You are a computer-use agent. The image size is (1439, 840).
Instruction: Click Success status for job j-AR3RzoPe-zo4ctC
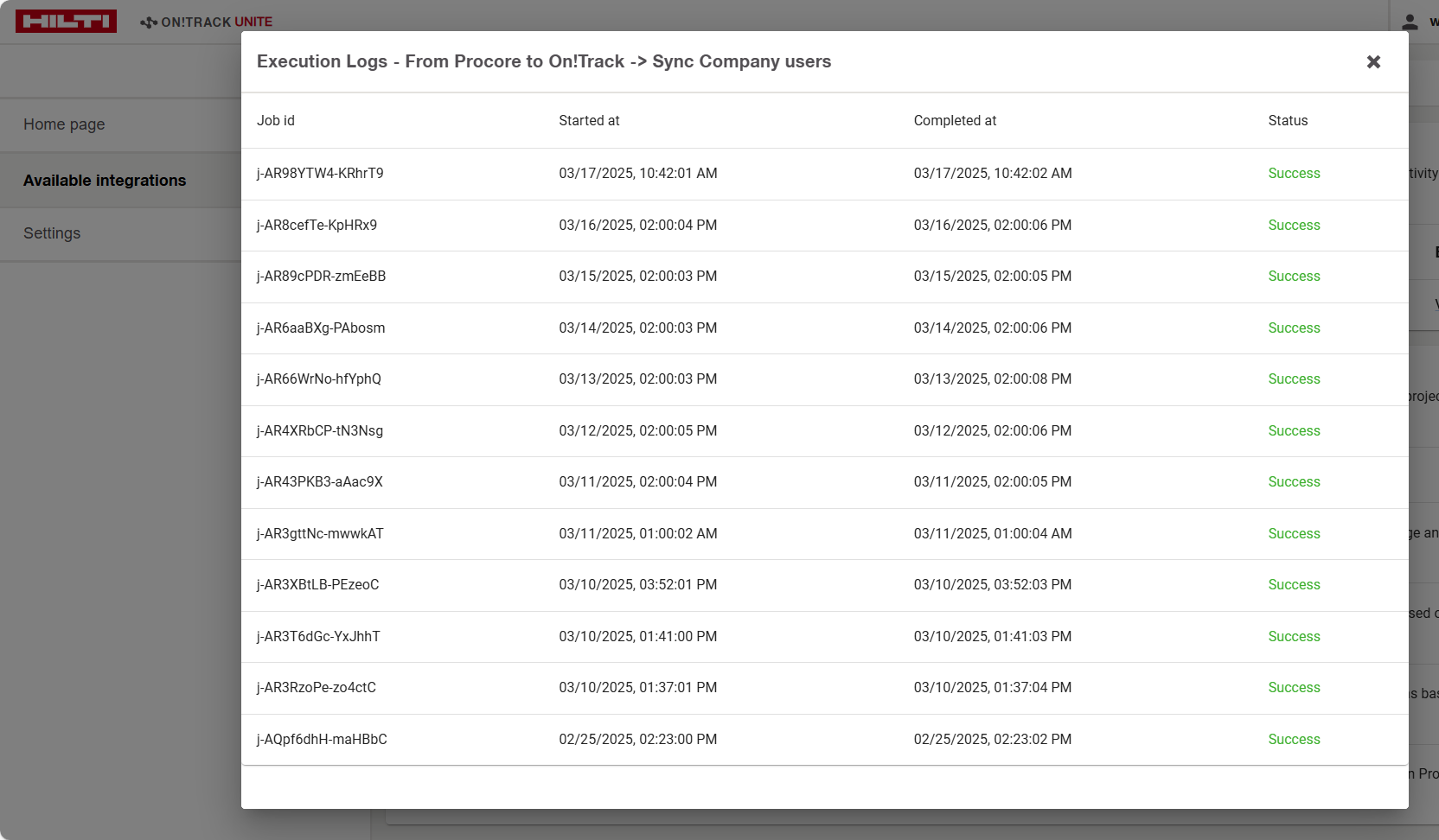1294,688
